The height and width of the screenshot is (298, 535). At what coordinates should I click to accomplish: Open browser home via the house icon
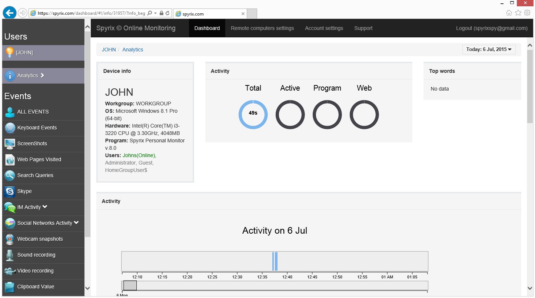click(509, 13)
